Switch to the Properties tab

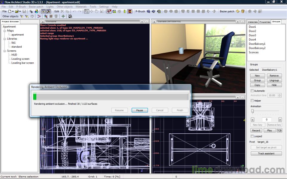pyautogui.click(x=265, y=22)
